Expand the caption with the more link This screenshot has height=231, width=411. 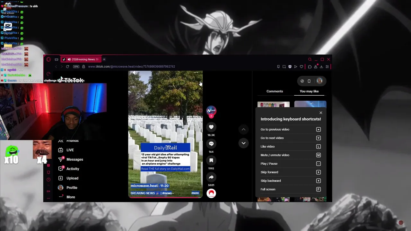point(195,193)
